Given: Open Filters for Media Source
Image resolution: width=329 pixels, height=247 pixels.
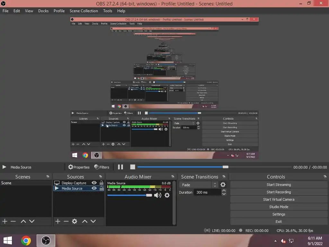Looking at the screenshot, I should [102, 167].
